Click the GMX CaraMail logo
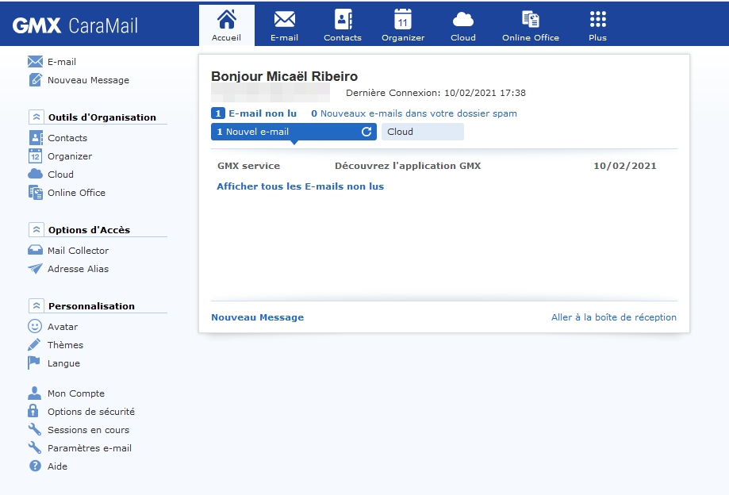The height and width of the screenshot is (495, 729). 75,25
